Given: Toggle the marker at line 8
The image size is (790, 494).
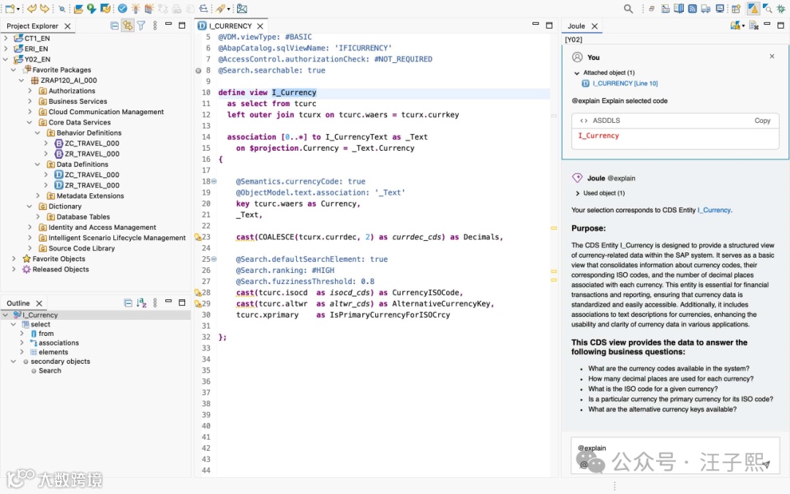Looking at the screenshot, I should [198, 70].
